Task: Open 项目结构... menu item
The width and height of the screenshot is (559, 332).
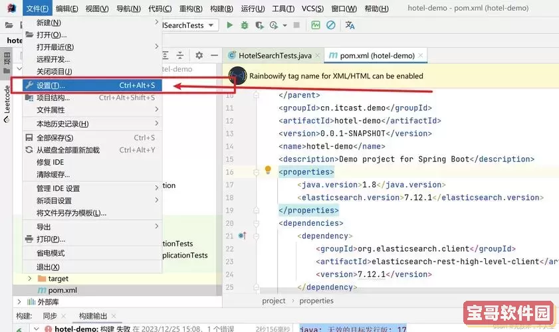Action: point(92,98)
